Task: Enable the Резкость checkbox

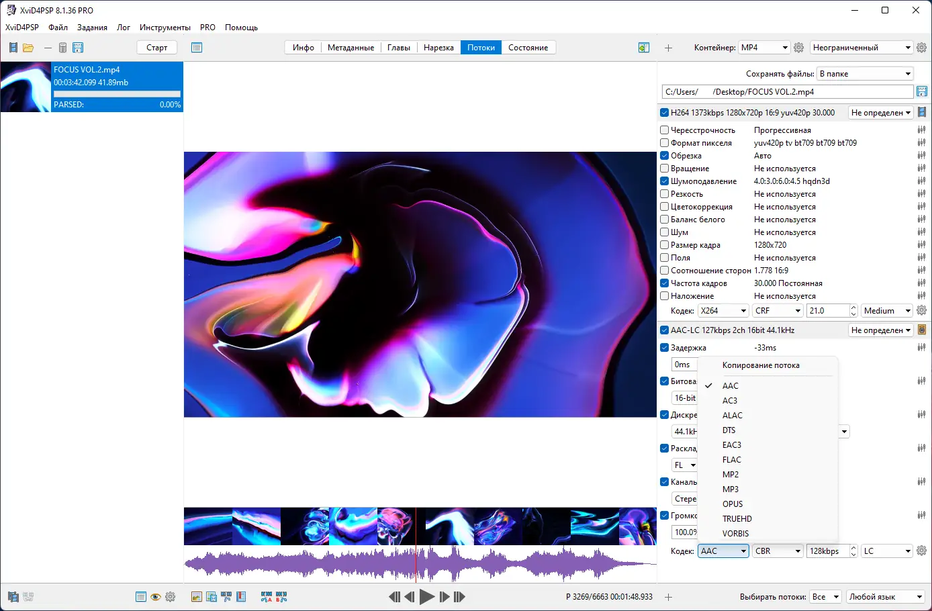Action: coord(664,193)
